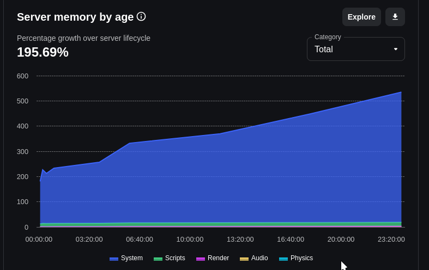
Task: Click the magenta Render legend swatch
Action: (x=201, y=259)
